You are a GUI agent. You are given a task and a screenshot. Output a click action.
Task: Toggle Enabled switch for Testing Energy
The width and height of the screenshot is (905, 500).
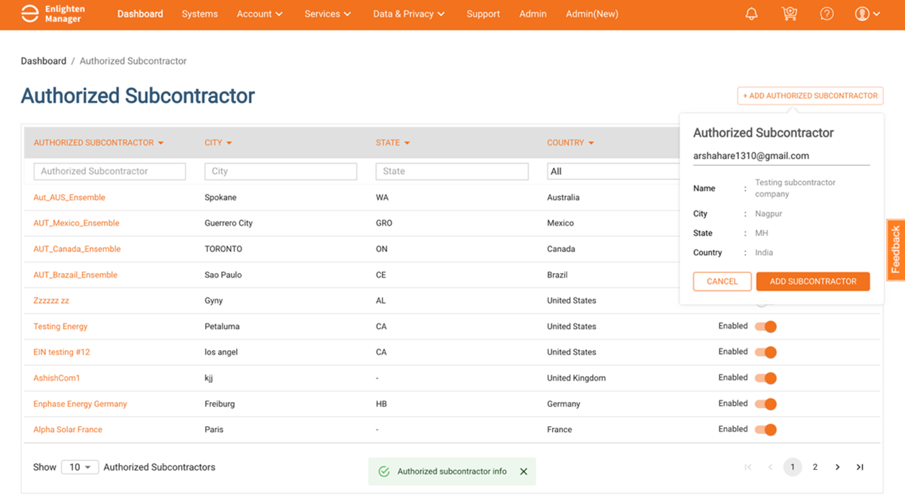[765, 327]
